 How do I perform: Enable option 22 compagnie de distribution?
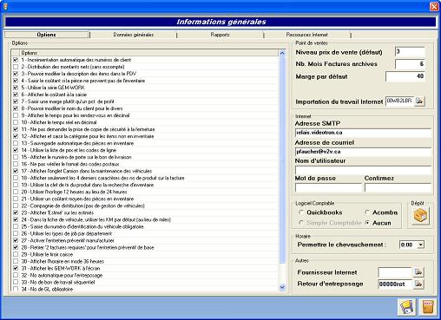click(16, 206)
